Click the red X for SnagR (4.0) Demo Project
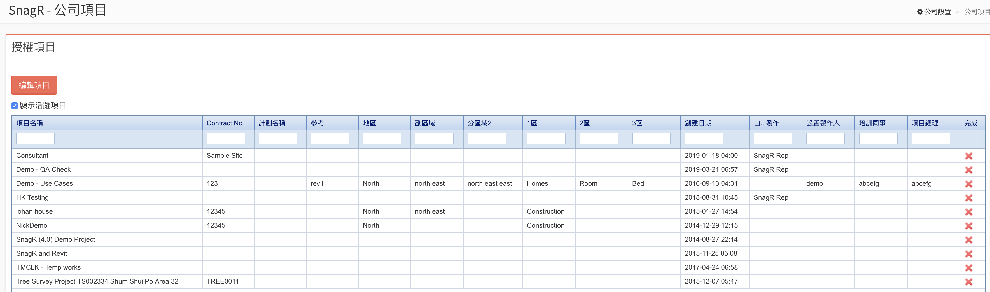This screenshot has width=990, height=292. pyautogui.click(x=968, y=240)
